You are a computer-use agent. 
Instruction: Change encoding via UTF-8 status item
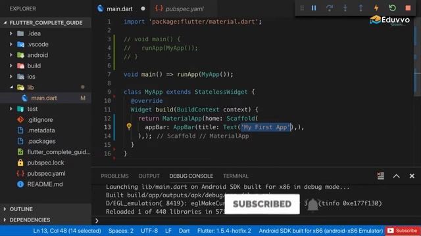149,231
